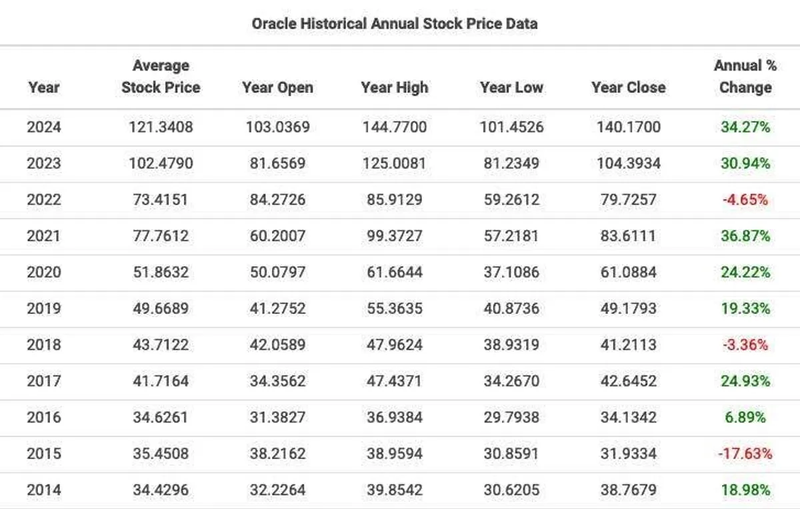The height and width of the screenshot is (509, 800).
Task: Click the Average Stock Price column header
Action: click(x=161, y=77)
